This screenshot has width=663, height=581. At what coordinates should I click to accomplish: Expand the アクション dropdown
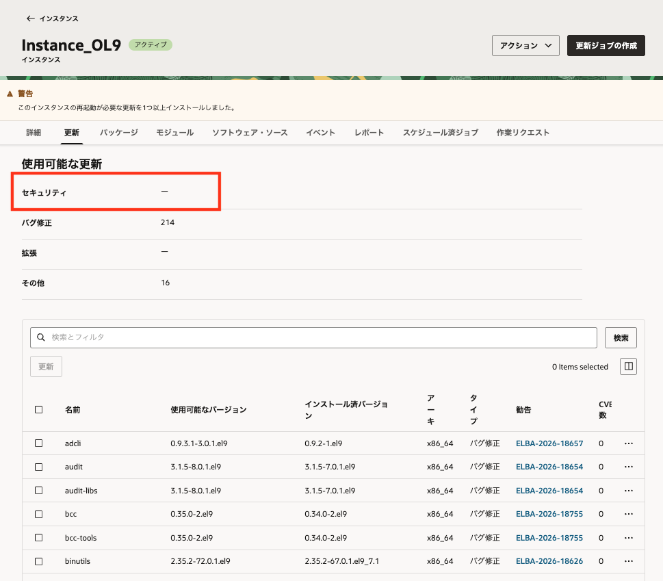(525, 46)
